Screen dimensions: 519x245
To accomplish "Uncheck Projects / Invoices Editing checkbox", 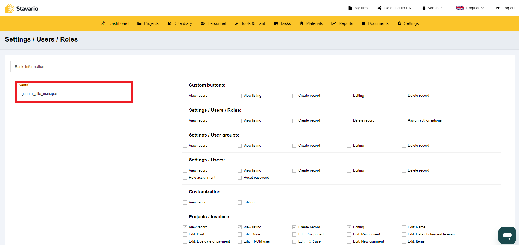I will click(x=349, y=228).
